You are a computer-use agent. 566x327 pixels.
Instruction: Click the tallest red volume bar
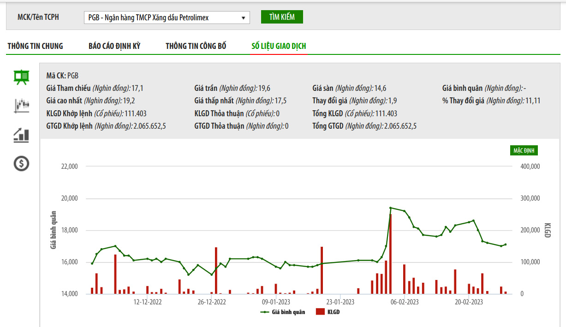[390, 254]
